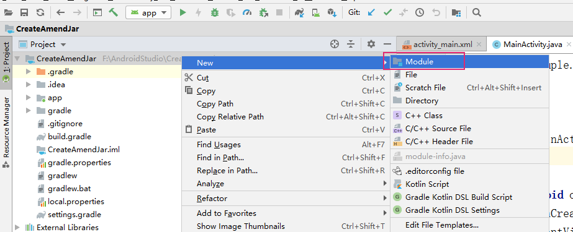Navigate back with the left arrow
Screen dimensions: 573x232
tap(61, 13)
